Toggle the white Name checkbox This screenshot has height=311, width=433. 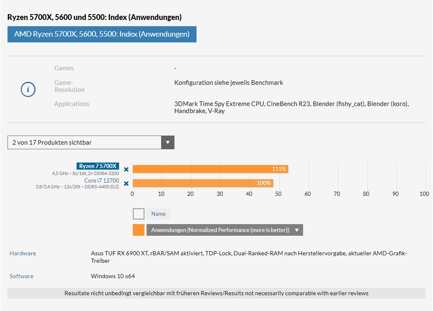138,214
